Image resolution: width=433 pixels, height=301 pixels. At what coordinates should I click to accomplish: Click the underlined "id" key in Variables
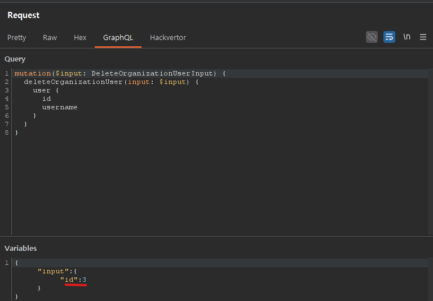click(x=69, y=280)
